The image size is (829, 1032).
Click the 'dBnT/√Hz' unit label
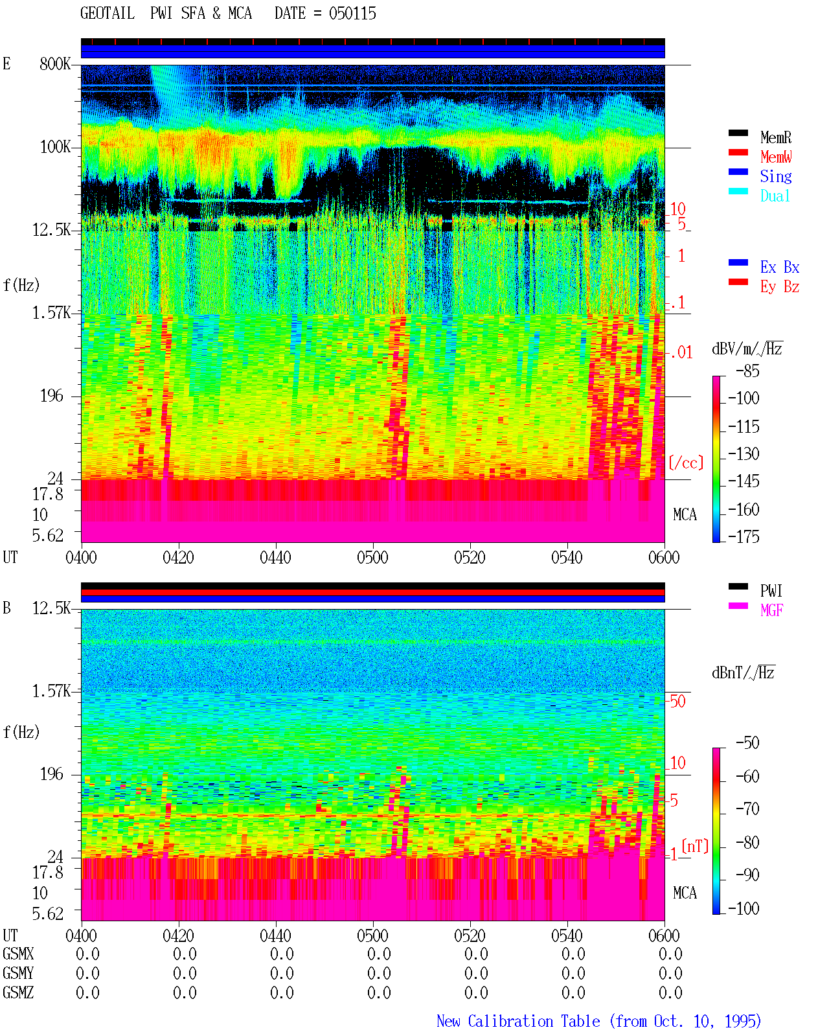point(744,672)
